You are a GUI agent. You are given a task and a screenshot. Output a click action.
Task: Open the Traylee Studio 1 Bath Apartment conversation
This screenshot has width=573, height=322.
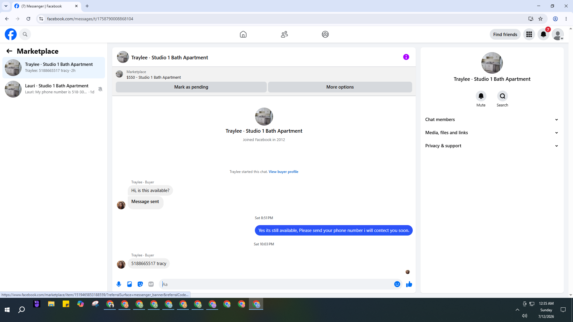click(x=54, y=68)
